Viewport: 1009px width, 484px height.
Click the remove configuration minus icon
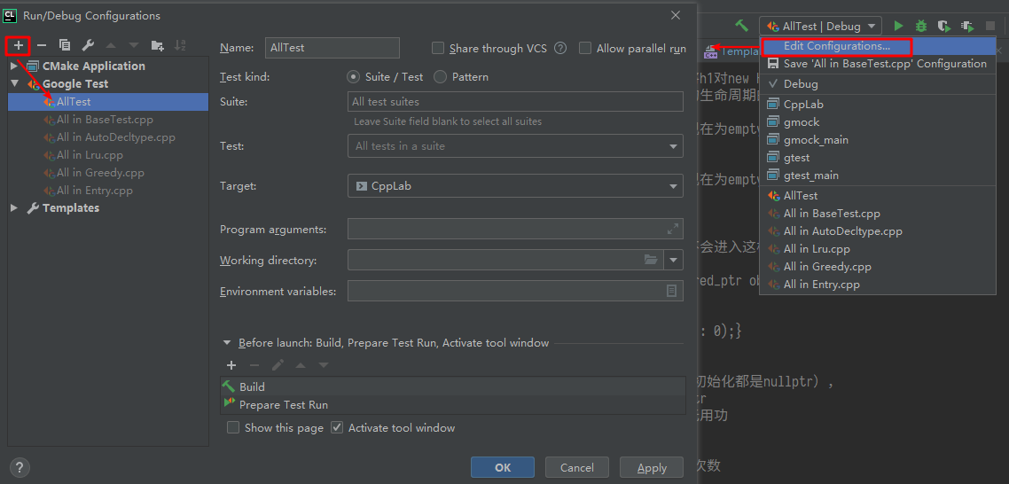click(x=42, y=45)
